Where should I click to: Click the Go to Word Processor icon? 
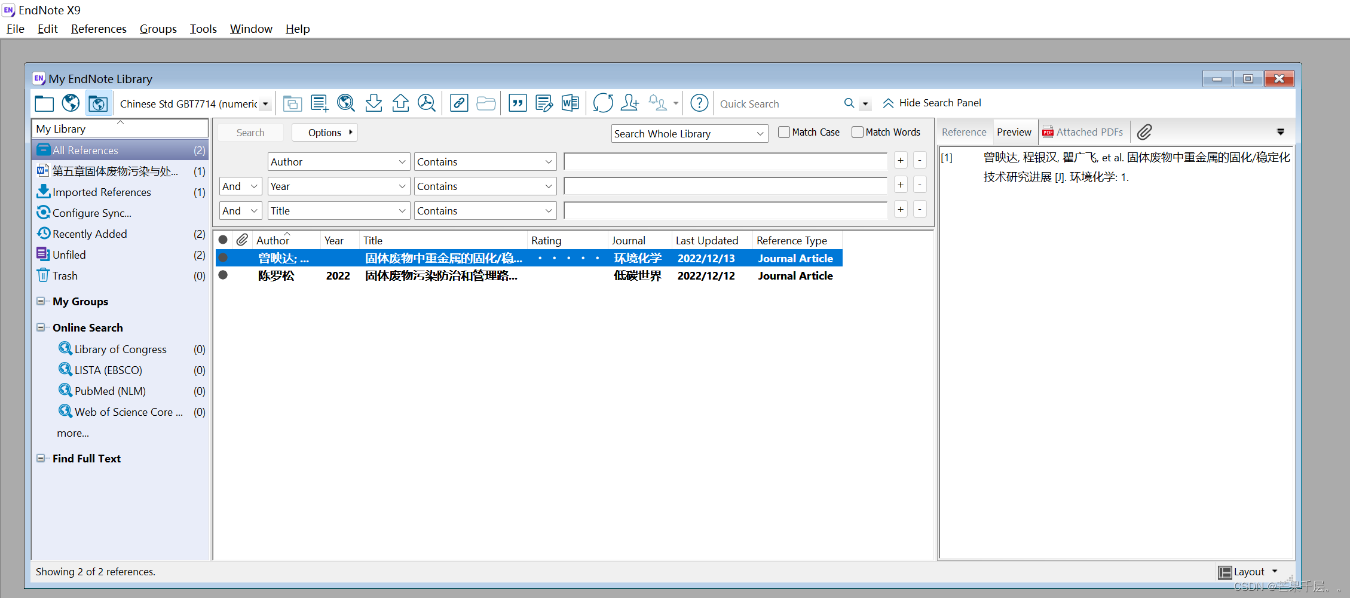(570, 103)
